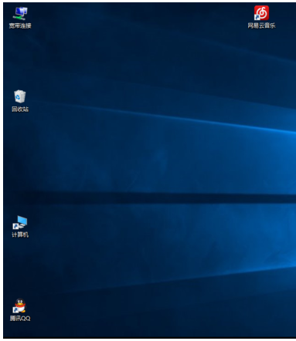Click the white swirl in NetEase music logo

(262, 12)
